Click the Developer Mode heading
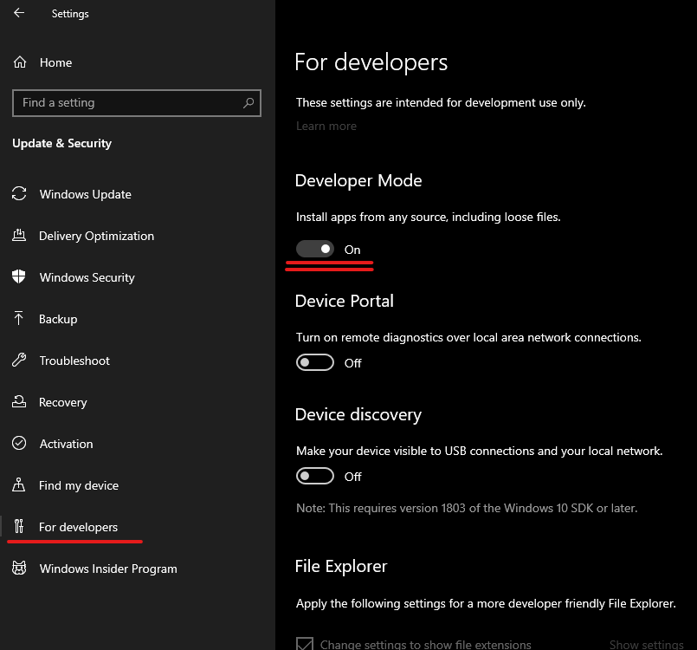 click(x=358, y=180)
